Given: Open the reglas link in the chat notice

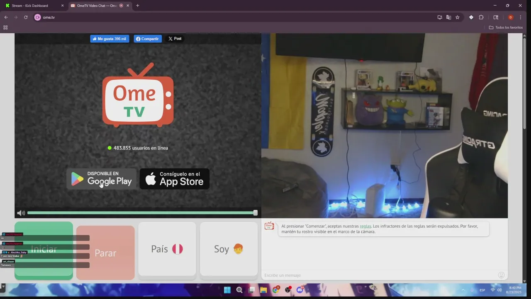Looking at the screenshot, I should pyautogui.click(x=365, y=226).
